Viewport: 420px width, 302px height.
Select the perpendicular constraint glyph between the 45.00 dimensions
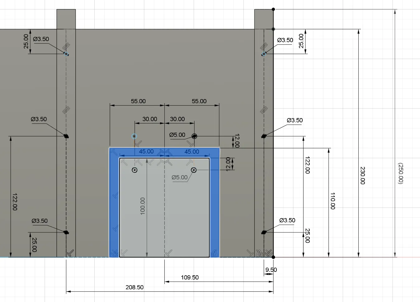[x=162, y=152]
